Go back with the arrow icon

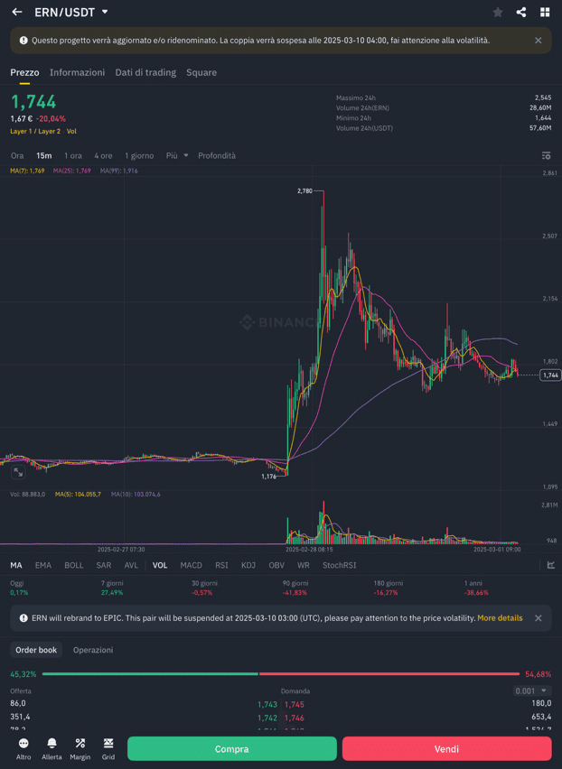[17, 12]
